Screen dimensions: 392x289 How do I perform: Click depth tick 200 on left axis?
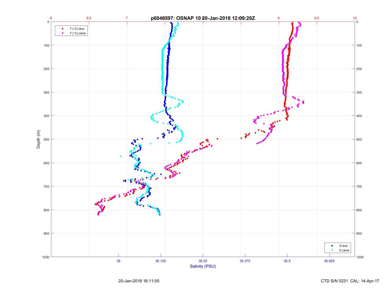point(46,69)
